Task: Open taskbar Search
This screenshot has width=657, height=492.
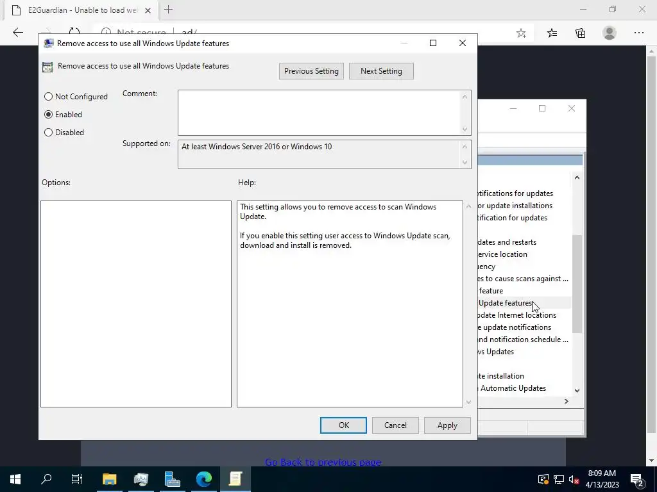Action: tap(46, 479)
